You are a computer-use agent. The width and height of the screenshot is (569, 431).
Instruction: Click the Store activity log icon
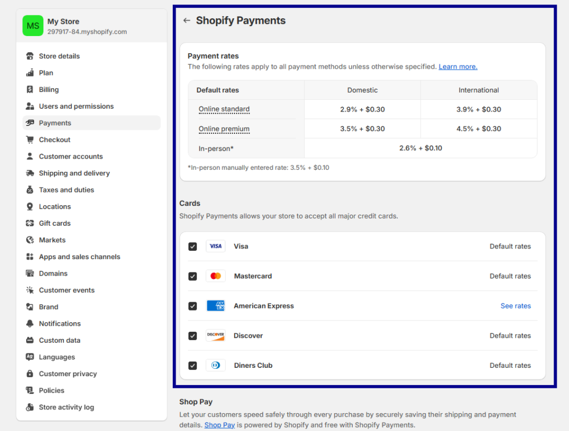coord(30,407)
